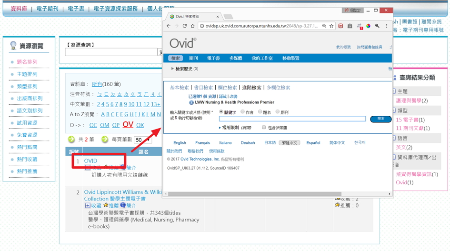Screen dimensions: 450x251
Task: Browse by 題名排列 in the sidebar
Action: pos(27,62)
